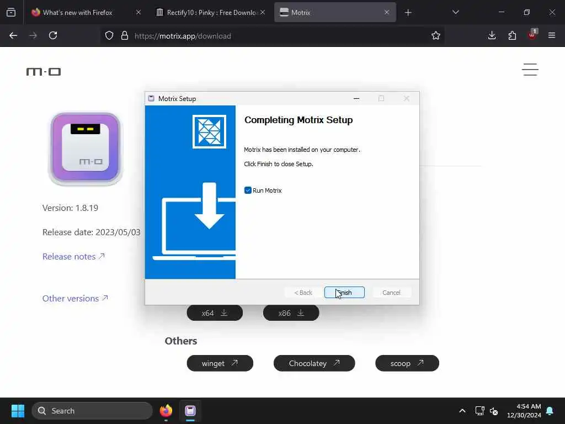Open the Chocolatey install link
Image resolution: width=565 pixels, height=424 pixels.
314,363
